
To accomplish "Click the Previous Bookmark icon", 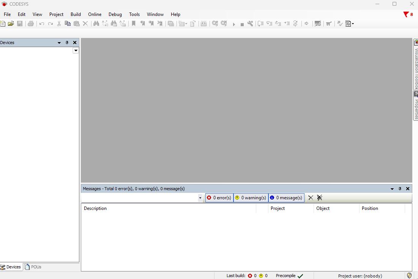I will click(x=143, y=24).
